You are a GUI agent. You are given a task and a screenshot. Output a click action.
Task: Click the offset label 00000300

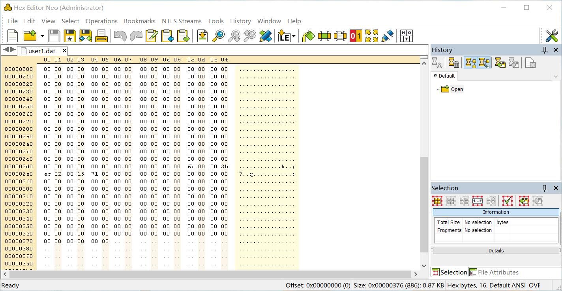[19, 189]
